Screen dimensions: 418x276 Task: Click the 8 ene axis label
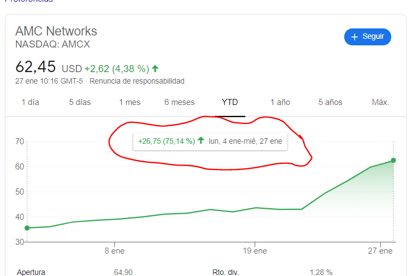click(115, 251)
